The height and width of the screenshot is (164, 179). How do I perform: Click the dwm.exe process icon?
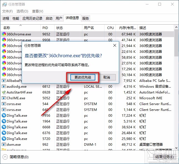click(x=4, y=145)
